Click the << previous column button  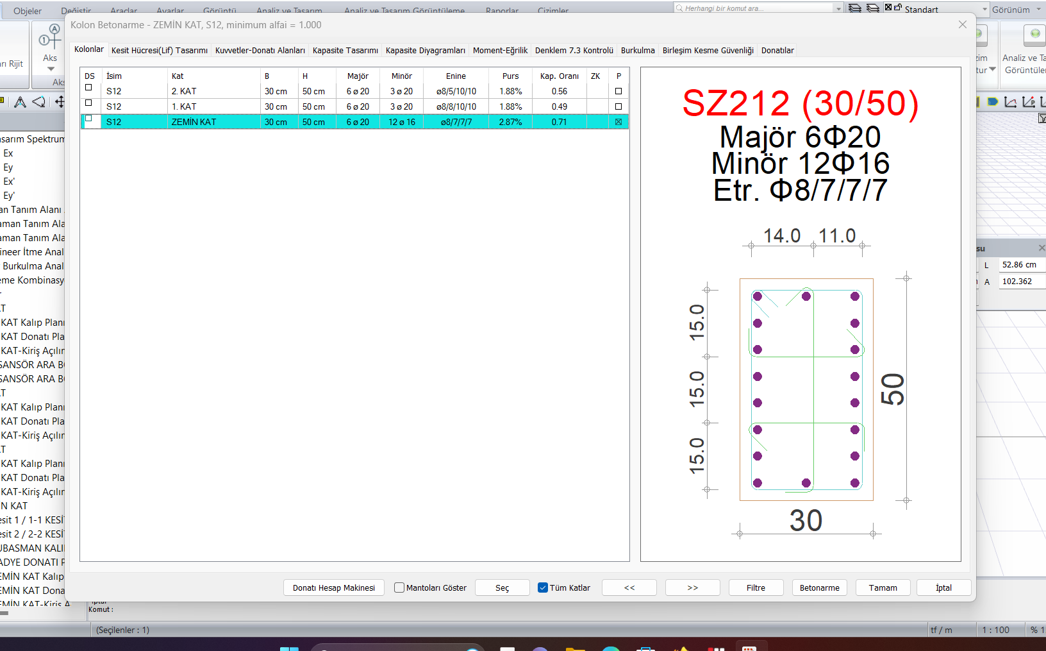pos(629,588)
